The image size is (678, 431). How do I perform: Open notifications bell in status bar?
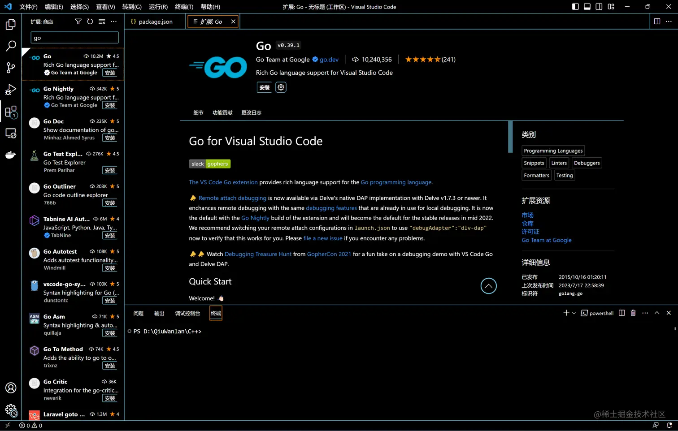669,426
